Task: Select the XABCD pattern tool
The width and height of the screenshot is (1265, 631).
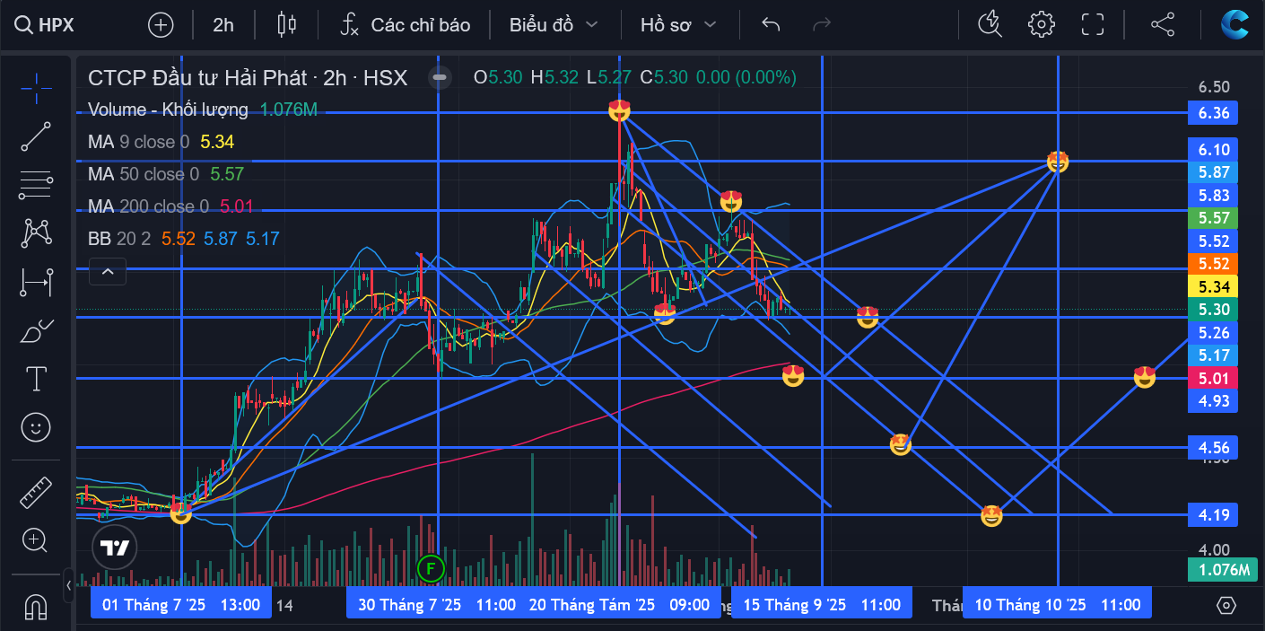Action: click(36, 233)
